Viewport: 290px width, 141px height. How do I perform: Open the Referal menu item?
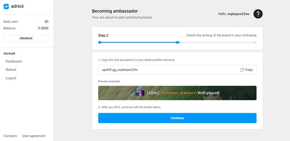(11, 69)
